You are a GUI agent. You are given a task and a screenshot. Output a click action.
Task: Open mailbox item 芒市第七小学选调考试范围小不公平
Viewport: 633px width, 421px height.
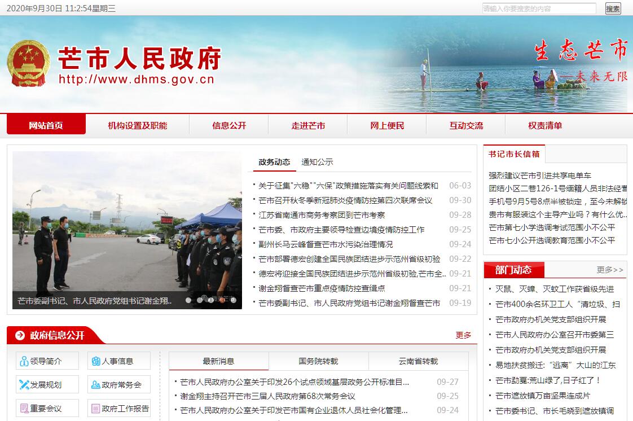point(552,227)
